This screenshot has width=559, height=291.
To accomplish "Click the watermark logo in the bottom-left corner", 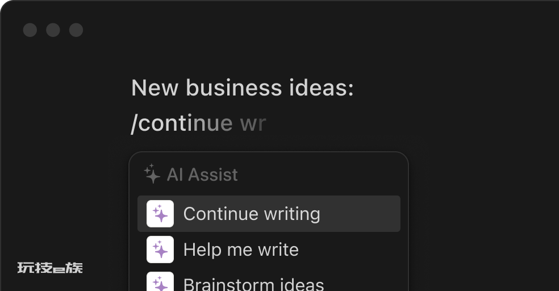I will (x=50, y=268).
